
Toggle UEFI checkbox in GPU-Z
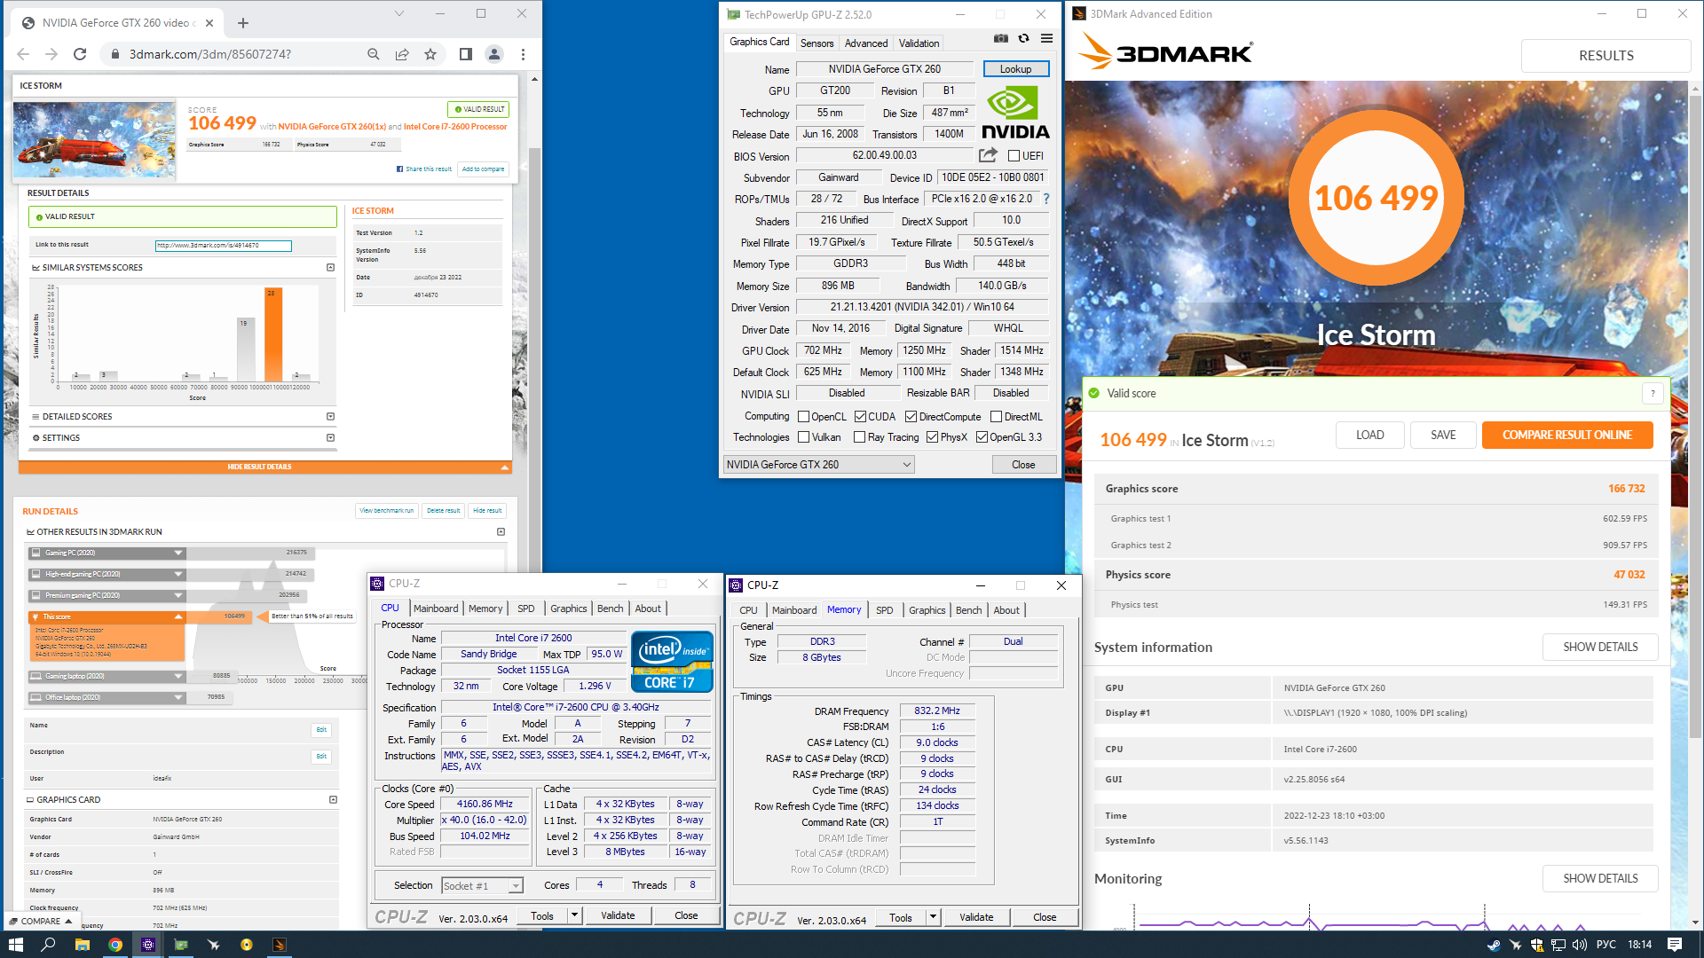(1014, 155)
